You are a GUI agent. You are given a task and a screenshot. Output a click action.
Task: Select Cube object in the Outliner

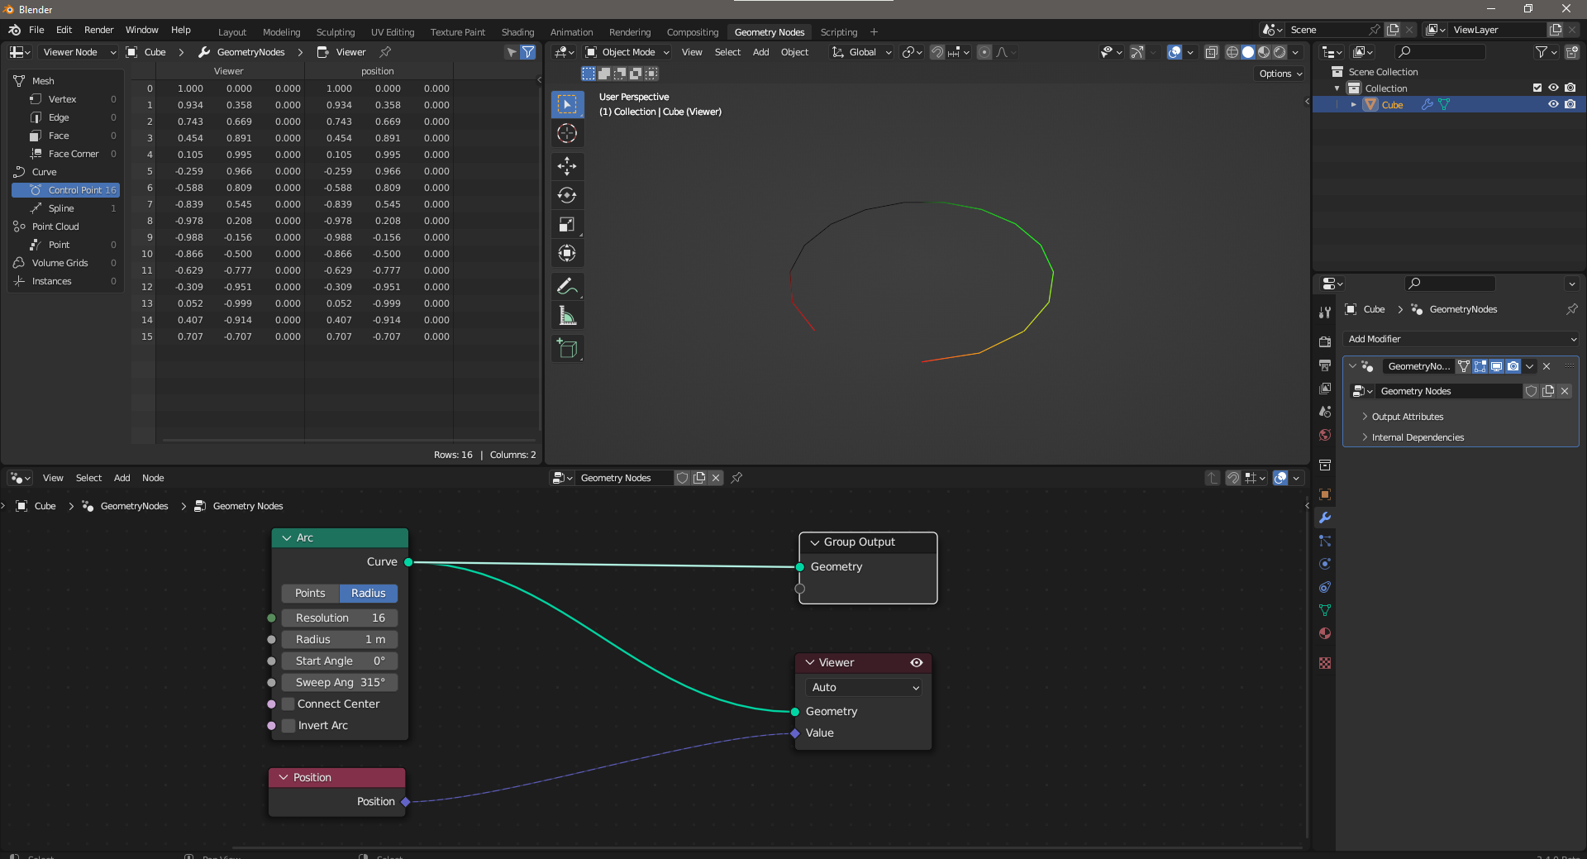pos(1392,105)
